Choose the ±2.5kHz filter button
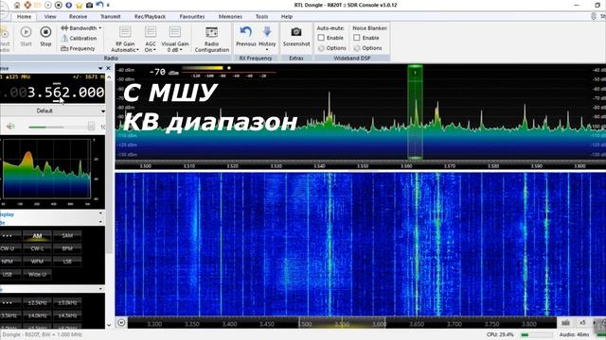Screen dimensions: 606x340 pos(37,303)
